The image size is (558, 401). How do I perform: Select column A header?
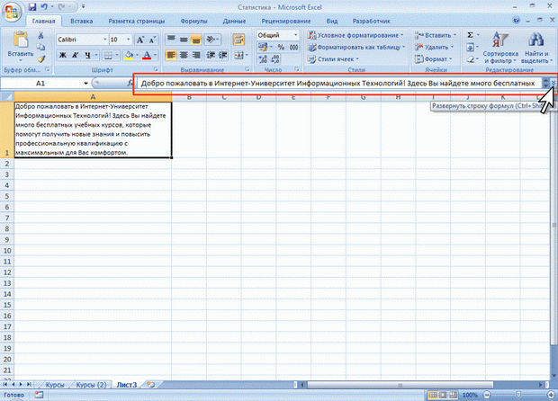tap(93, 97)
